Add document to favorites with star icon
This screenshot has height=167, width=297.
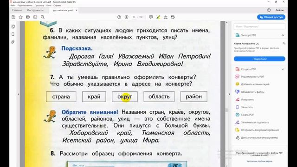(x=20, y=17)
